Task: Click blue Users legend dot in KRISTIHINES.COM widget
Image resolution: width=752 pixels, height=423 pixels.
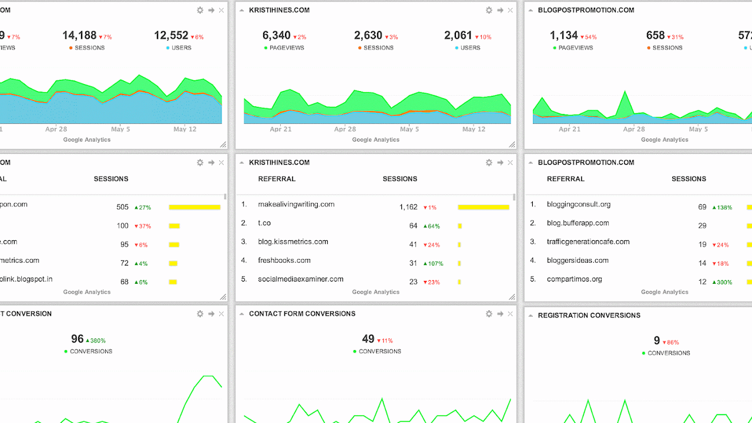Action: point(457,48)
